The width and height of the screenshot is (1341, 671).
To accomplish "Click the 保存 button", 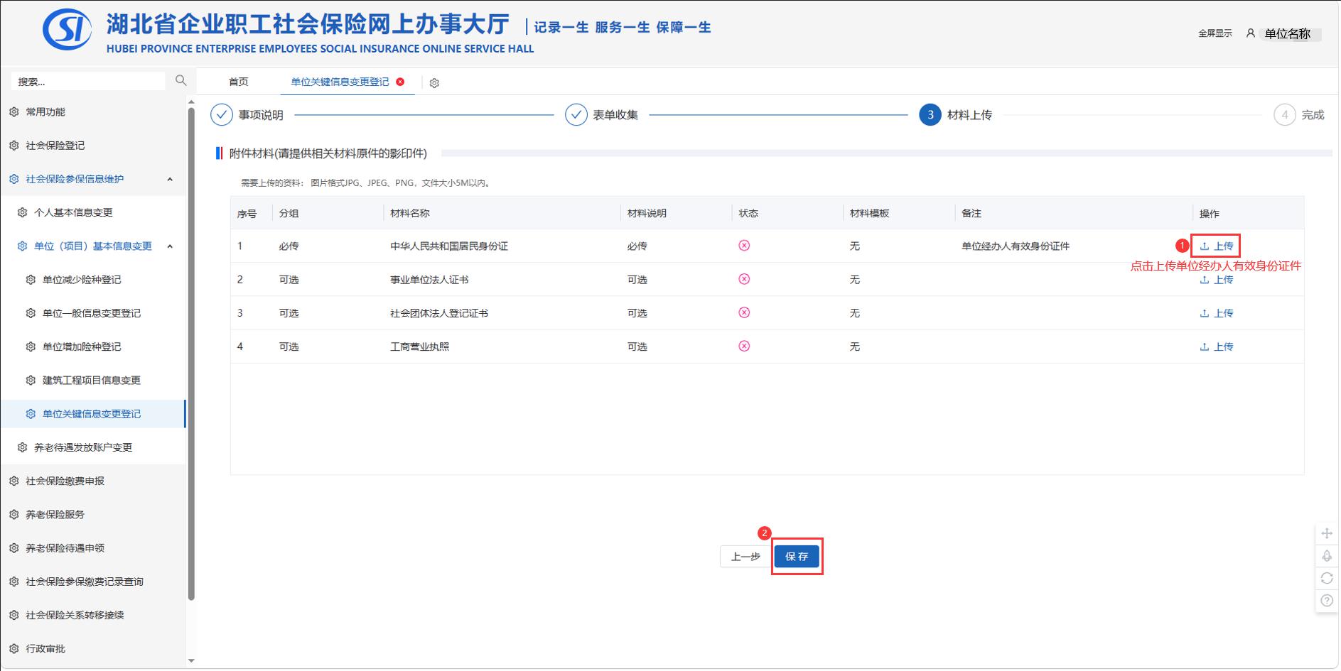I will pos(797,557).
